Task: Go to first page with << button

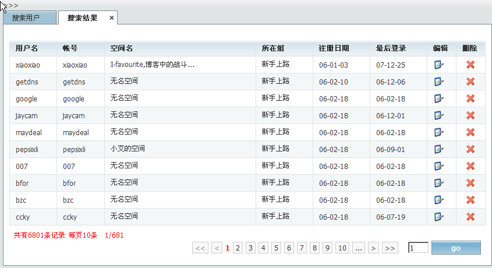Action: [x=200, y=248]
